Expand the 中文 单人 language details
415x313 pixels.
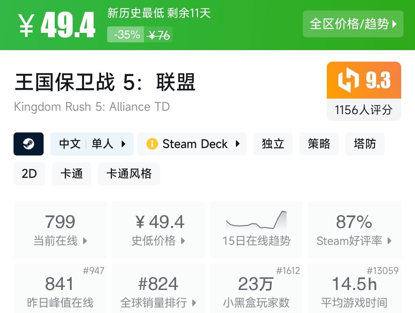coord(92,144)
